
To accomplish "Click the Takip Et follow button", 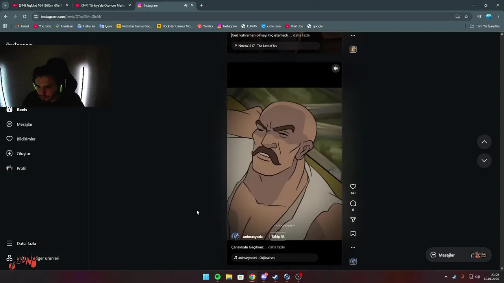I will [278, 236].
